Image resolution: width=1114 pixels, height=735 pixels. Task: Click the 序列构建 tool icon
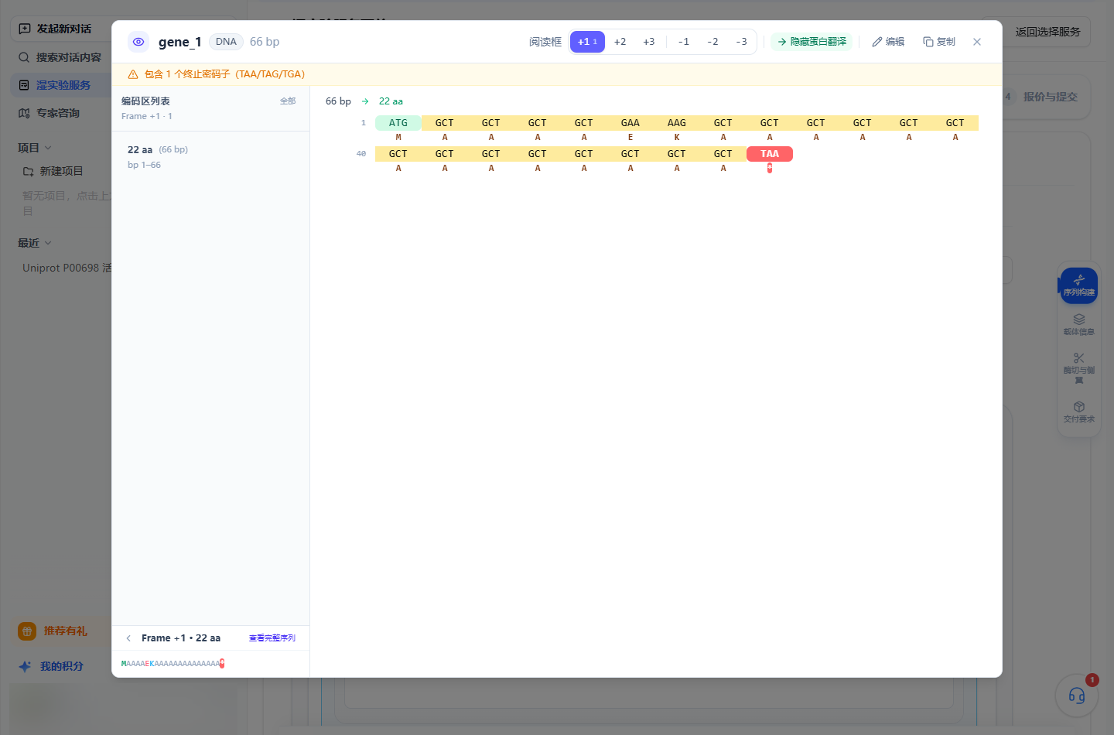pyautogui.click(x=1079, y=285)
